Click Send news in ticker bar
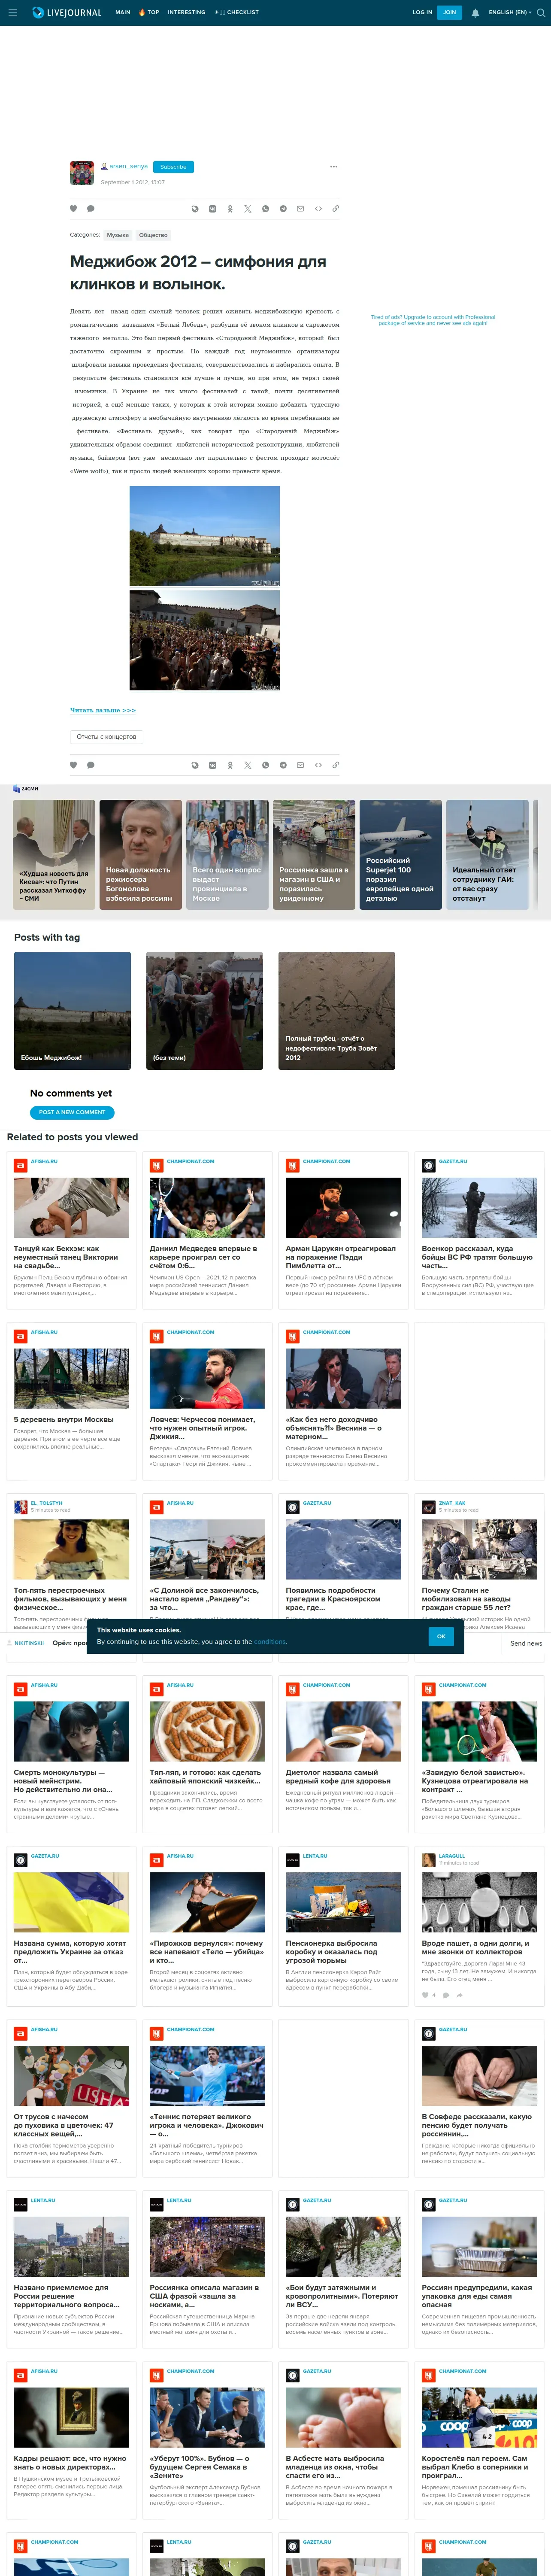 click(526, 1643)
